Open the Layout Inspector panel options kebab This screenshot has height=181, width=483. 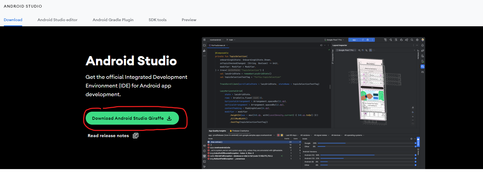[x=413, y=45]
